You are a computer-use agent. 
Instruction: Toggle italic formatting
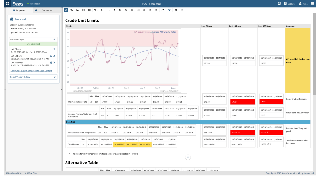[114, 10]
